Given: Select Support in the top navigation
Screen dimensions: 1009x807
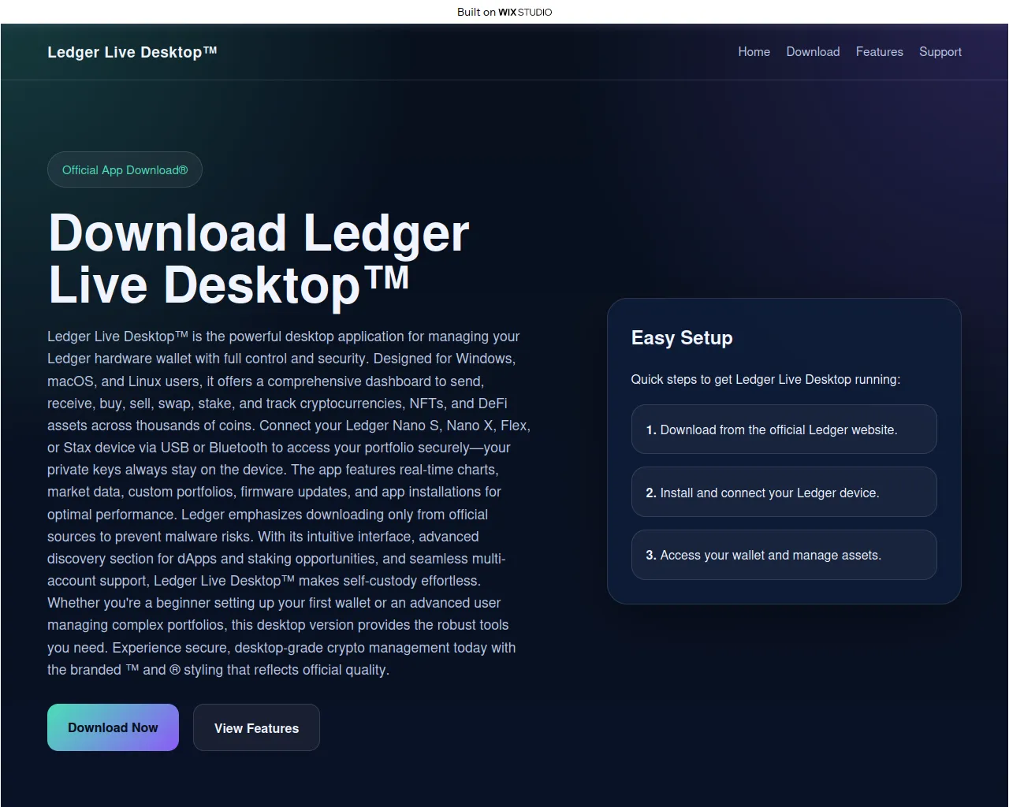Looking at the screenshot, I should (940, 52).
